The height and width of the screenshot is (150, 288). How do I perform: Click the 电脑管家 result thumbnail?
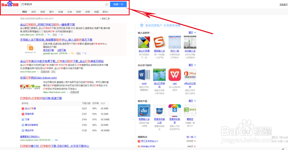[30, 48]
